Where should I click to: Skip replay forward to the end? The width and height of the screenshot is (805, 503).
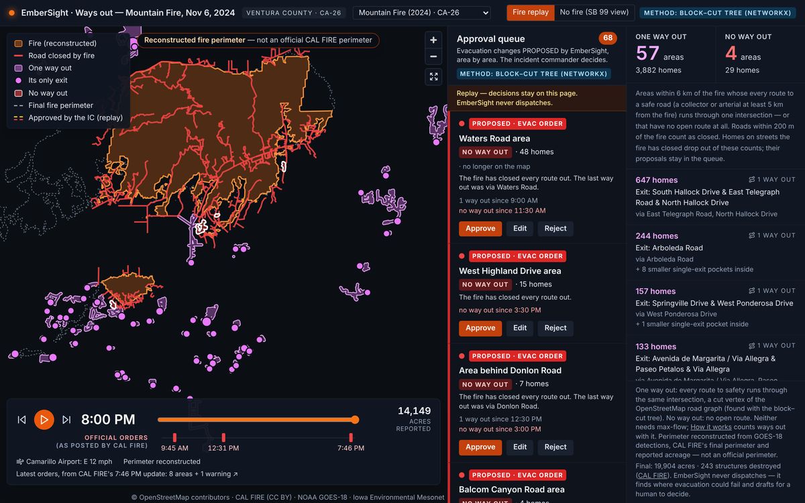coord(66,420)
